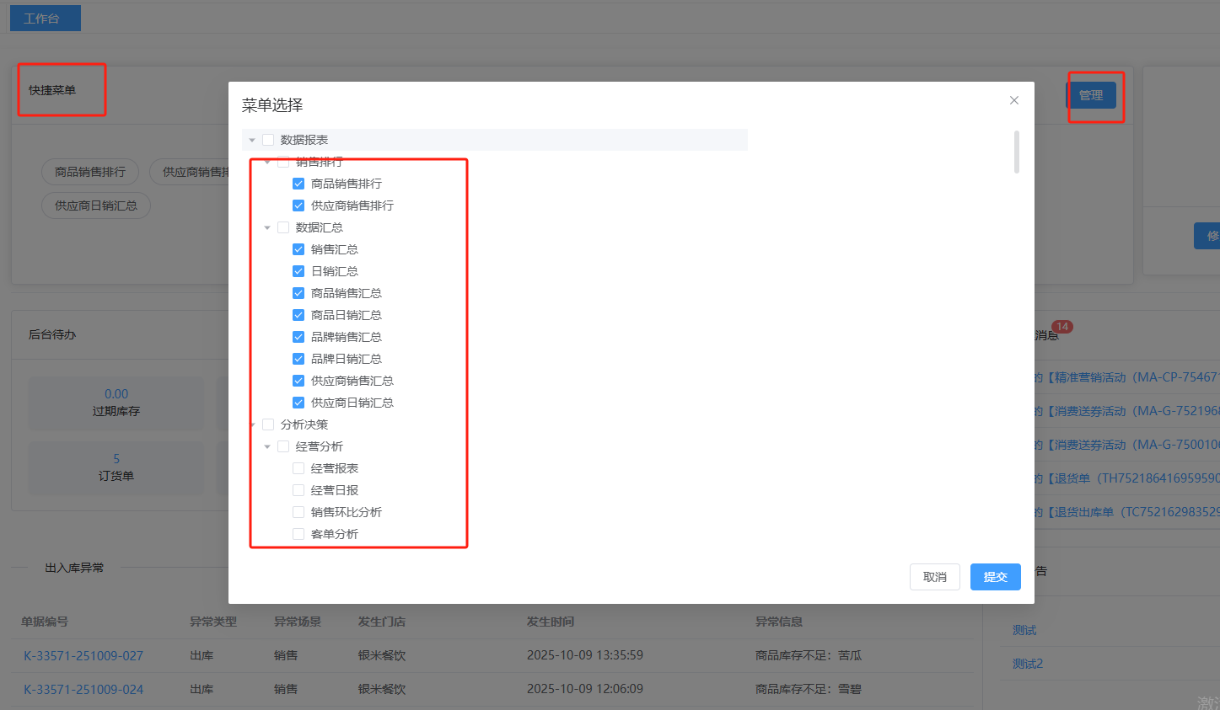Check the 经营报表 checkbox
This screenshot has height=710, width=1220.
(298, 468)
